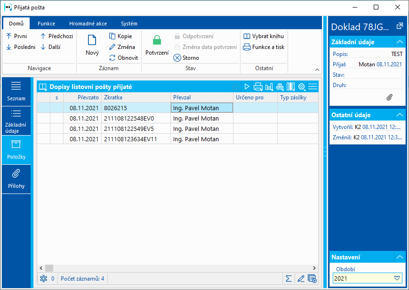This screenshot has height=290, width=409.
Task: Click the sum sigma icon in status bar
Action: [289, 278]
